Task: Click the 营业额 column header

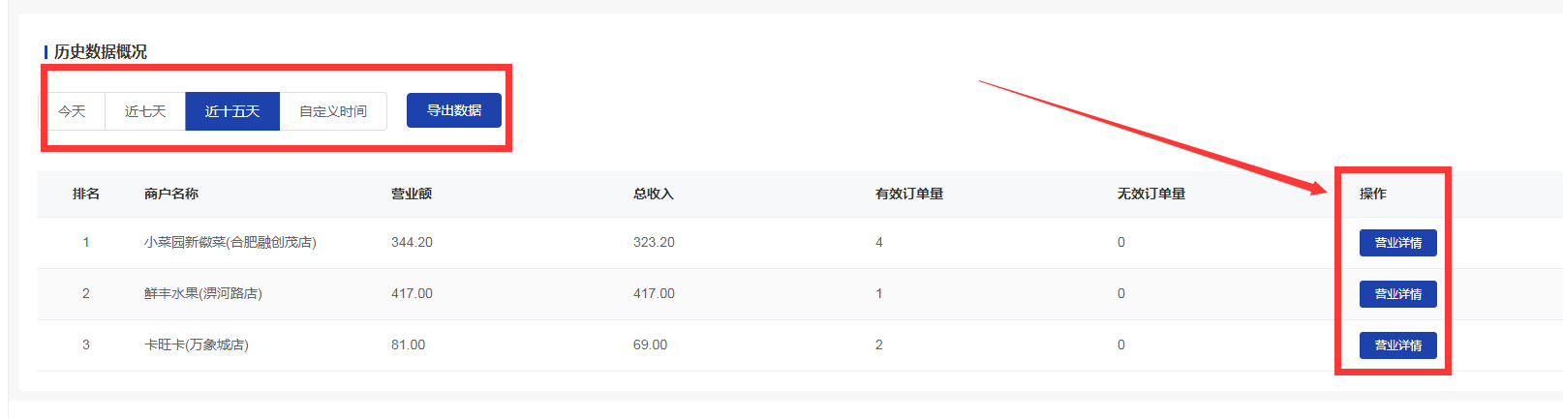Action: (412, 194)
